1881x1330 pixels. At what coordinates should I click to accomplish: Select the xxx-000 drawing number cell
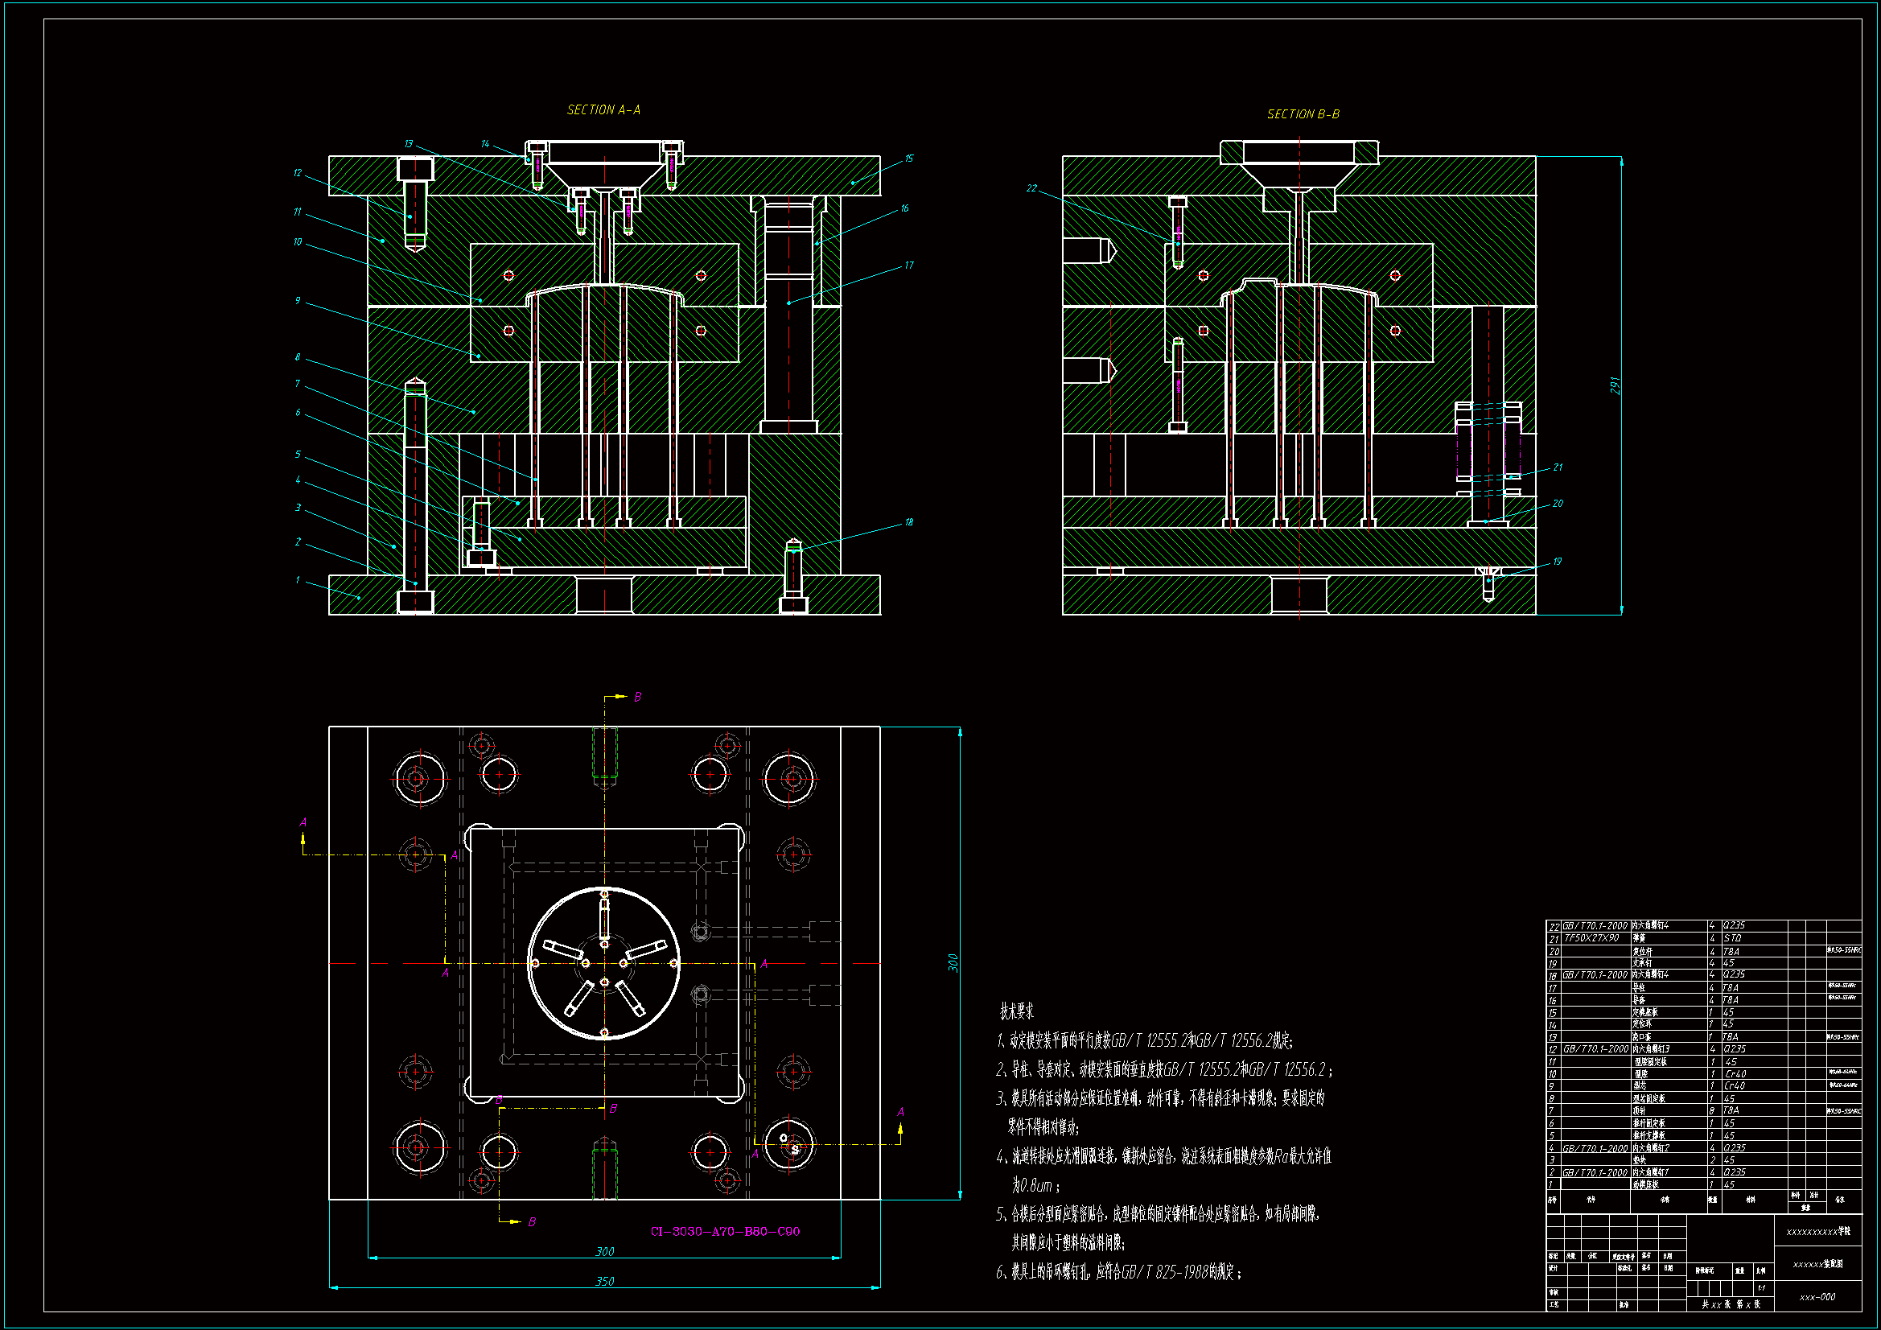tap(1817, 1297)
